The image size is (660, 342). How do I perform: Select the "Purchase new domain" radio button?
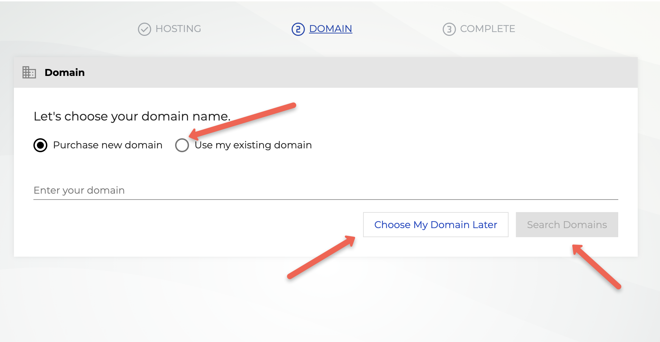click(x=40, y=145)
